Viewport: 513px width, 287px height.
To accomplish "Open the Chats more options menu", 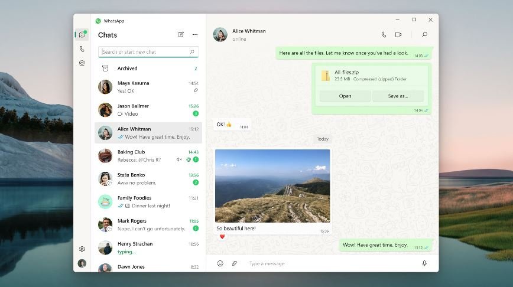I will coord(195,35).
